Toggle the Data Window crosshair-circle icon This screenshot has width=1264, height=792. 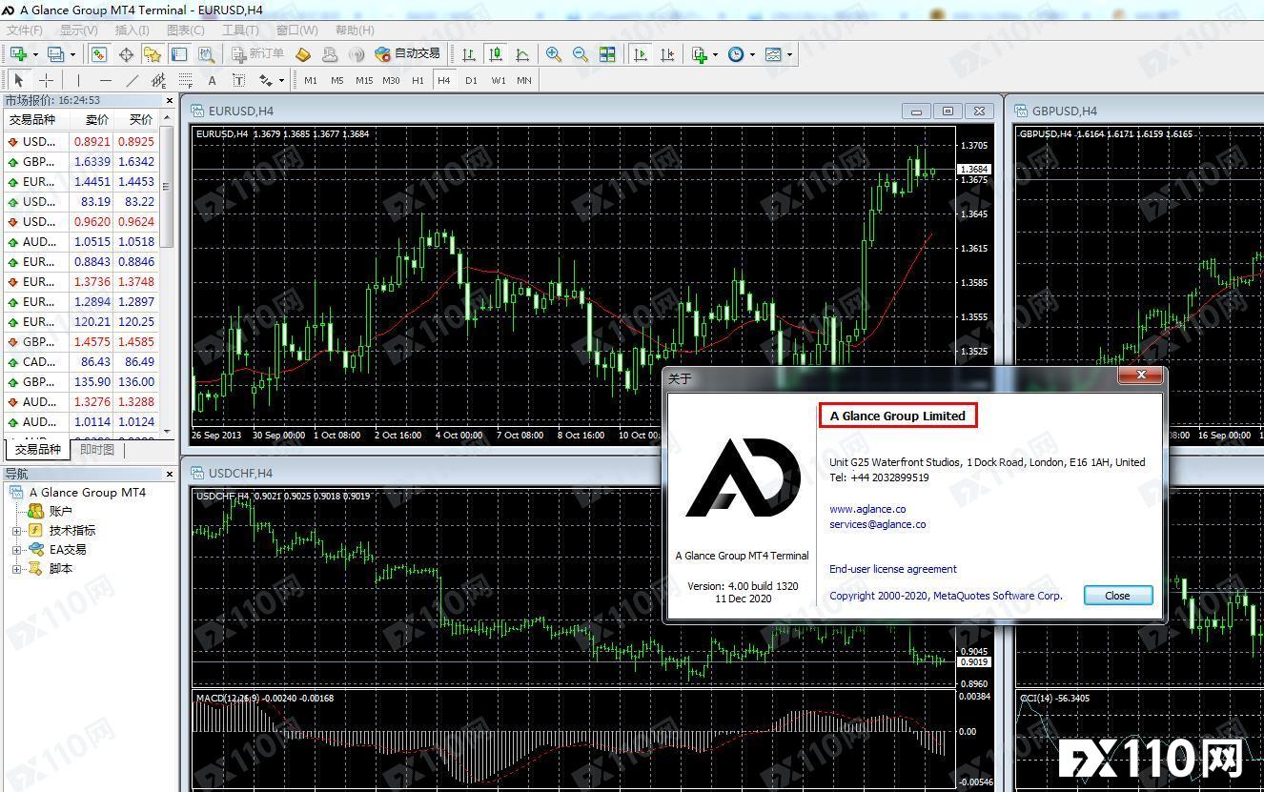[126, 54]
